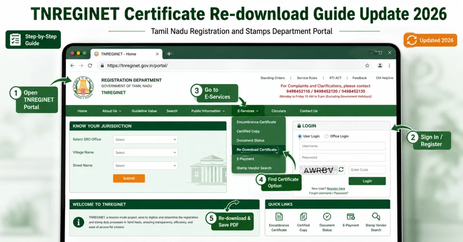The height and width of the screenshot is (242, 463).
Task: Click the browser back arrow
Action: click(72, 65)
